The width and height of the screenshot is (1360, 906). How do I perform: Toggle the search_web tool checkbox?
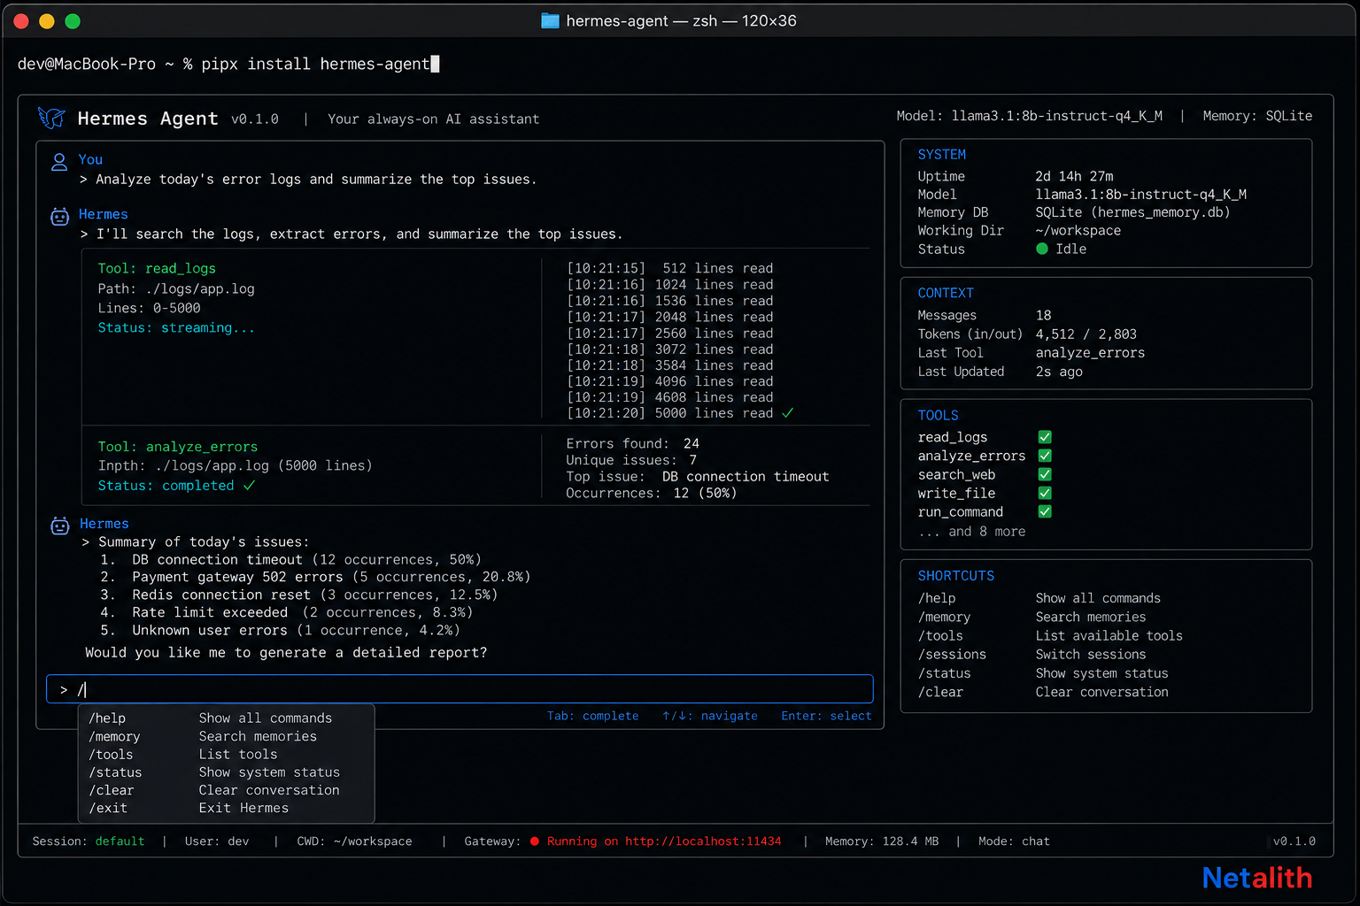[x=1045, y=474]
